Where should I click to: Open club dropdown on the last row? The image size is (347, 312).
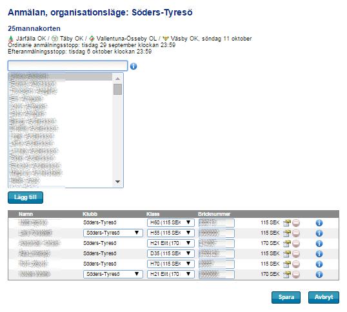(113, 274)
